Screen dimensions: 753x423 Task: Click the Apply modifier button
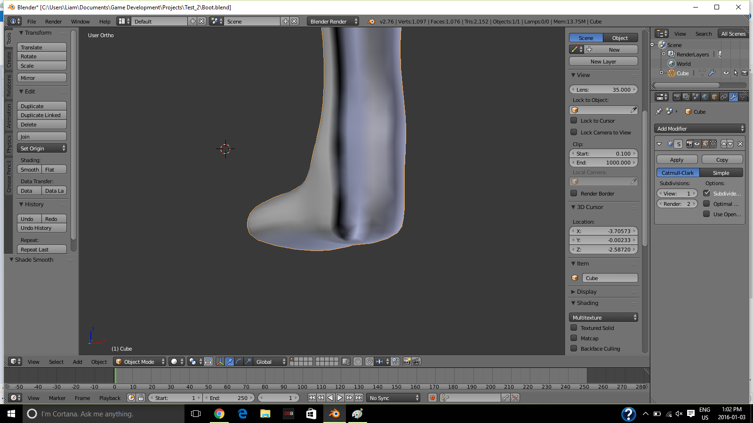(x=676, y=160)
